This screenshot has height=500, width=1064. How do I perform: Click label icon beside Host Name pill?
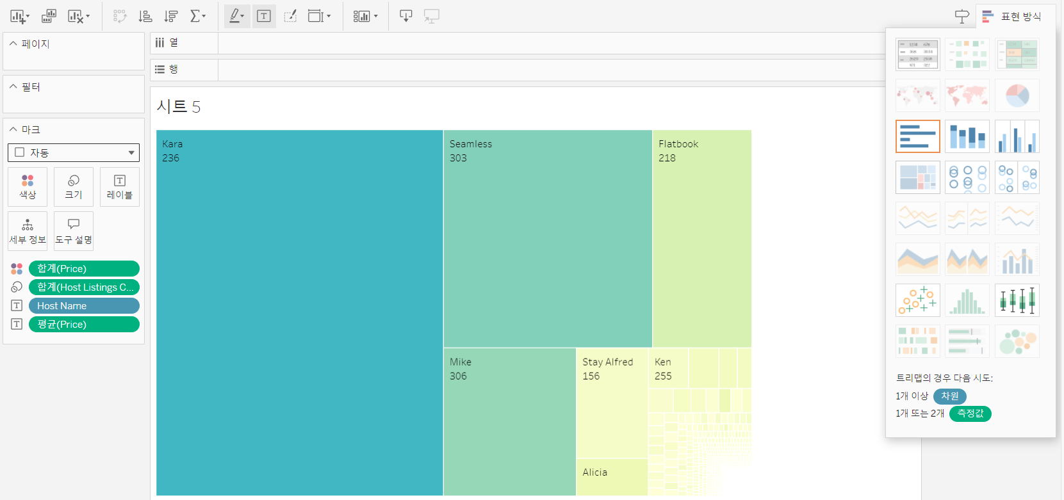[17, 305]
